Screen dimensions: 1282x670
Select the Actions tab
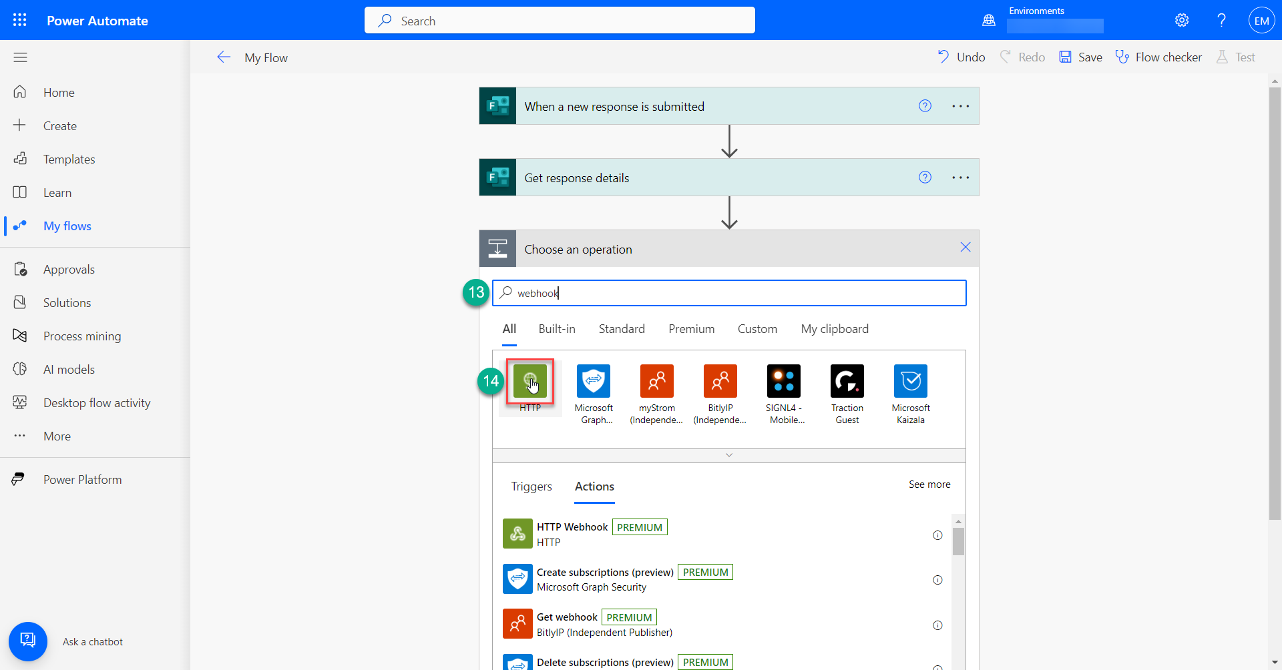coord(594,486)
